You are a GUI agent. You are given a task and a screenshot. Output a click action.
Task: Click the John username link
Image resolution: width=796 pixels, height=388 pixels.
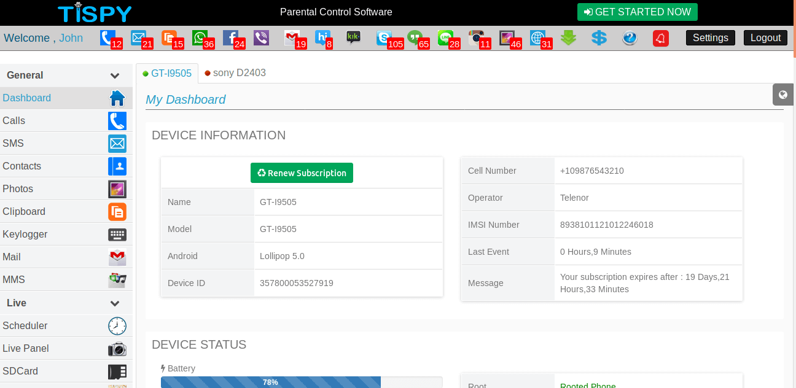point(71,38)
